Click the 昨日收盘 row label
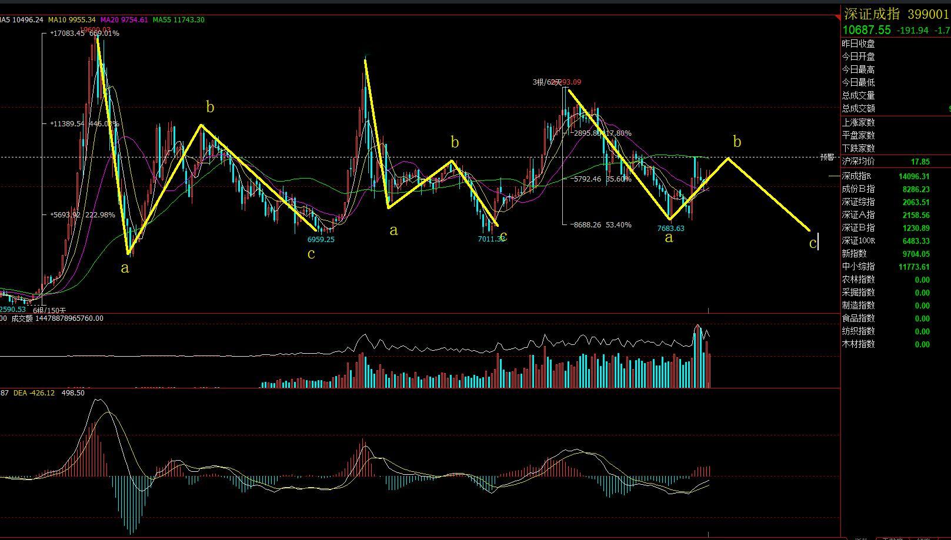951x540 pixels. point(859,44)
